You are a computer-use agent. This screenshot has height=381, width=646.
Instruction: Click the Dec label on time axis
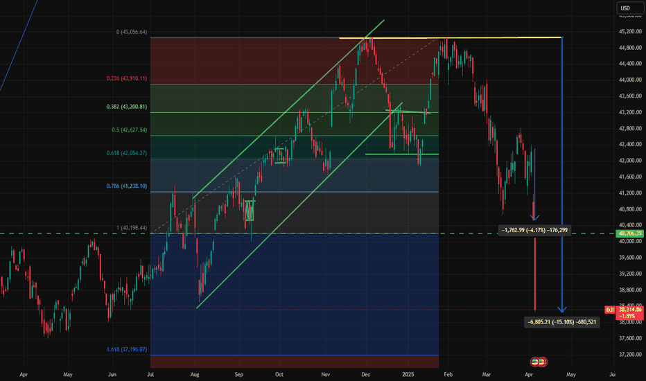pos(366,374)
